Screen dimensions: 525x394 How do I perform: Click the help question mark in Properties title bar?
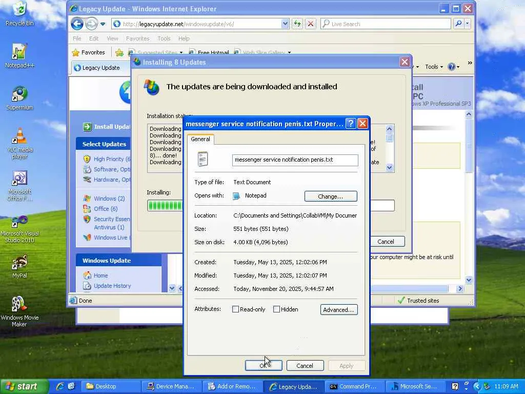(x=350, y=124)
